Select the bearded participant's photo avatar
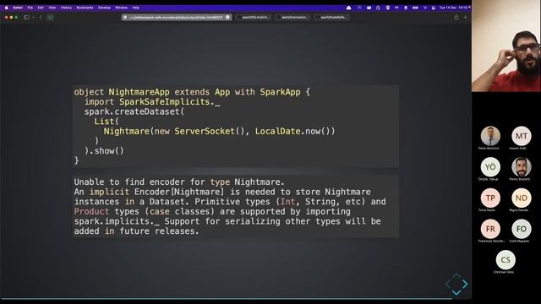The width and height of the screenshot is (541, 304). (522, 167)
